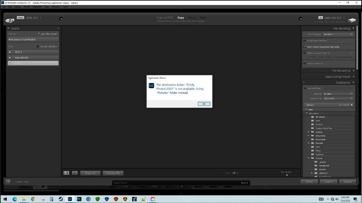Toggle Don't Import Suspected Duplicates checkbox
Image resolution: width=362 pixels, height=203 pixels.
(x=305, y=47)
